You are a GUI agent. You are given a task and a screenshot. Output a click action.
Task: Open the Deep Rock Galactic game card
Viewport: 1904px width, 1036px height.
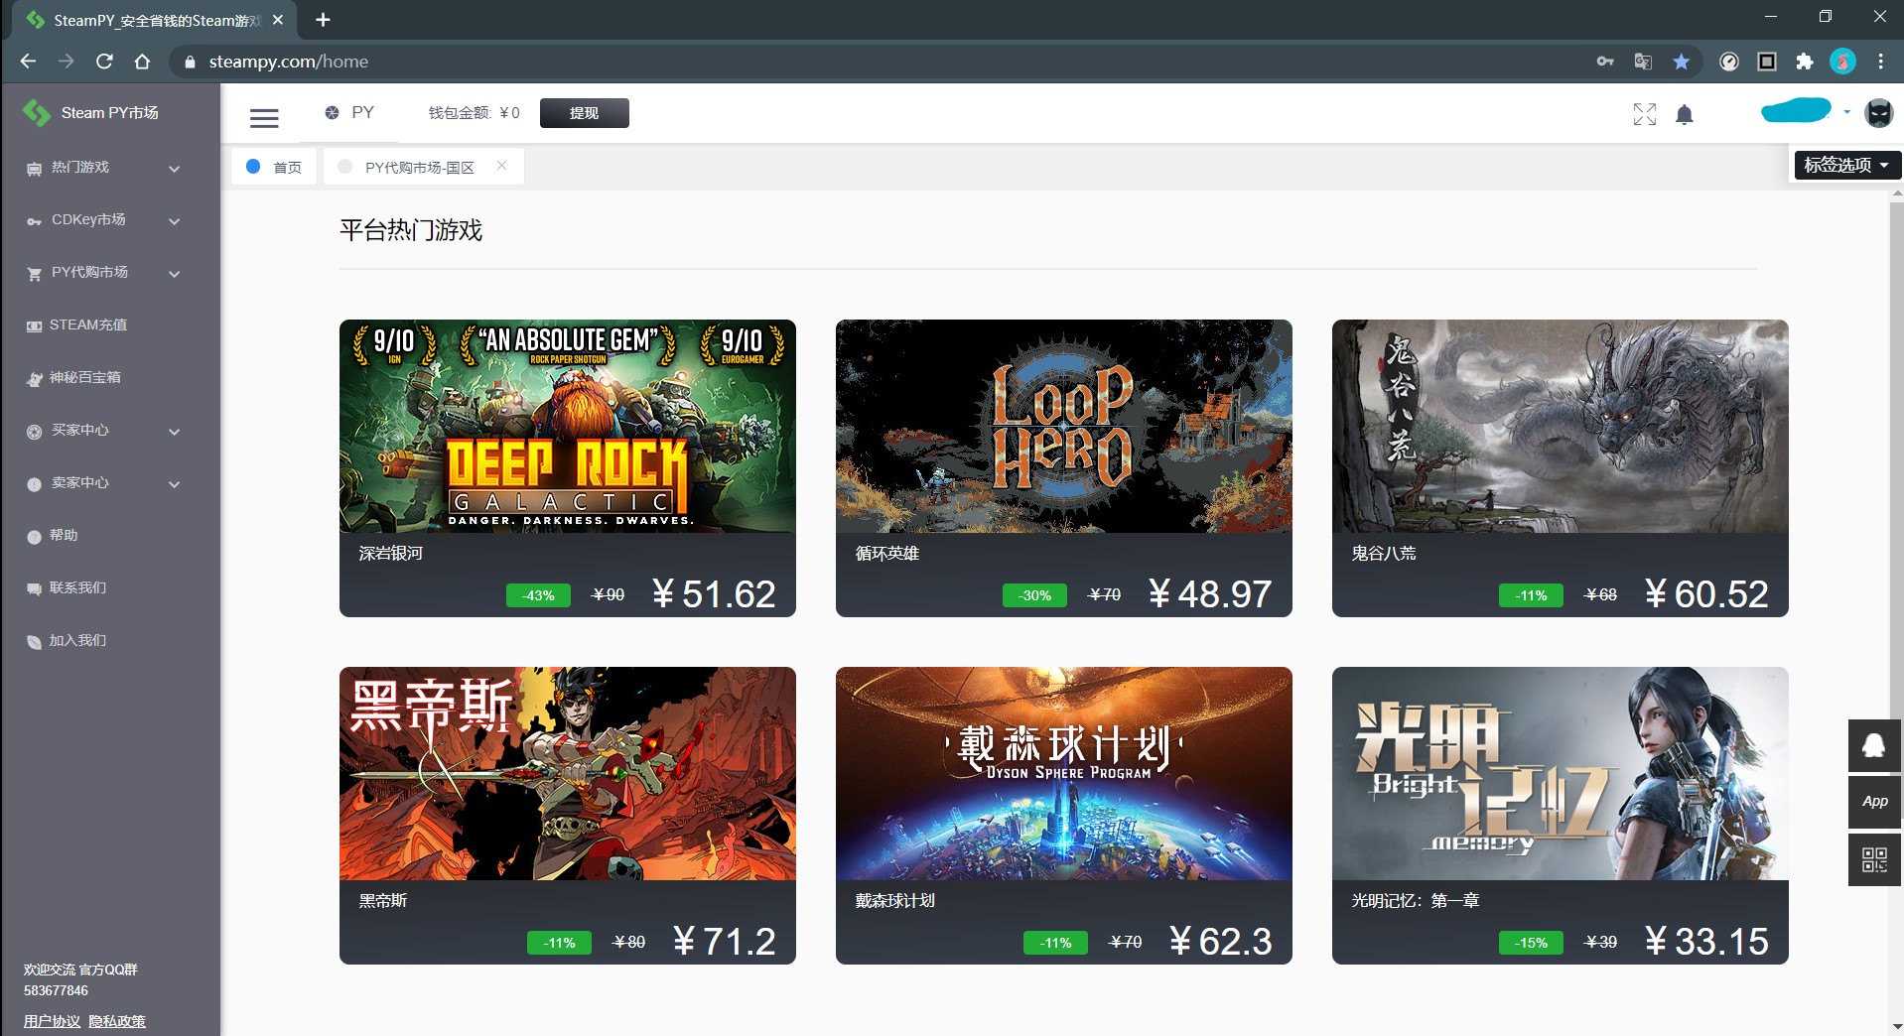[568, 468]
